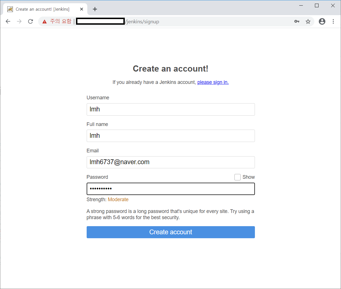Click the Create an account! heading
This screenshot has width=341, height=289.
[x=170, y=69]
